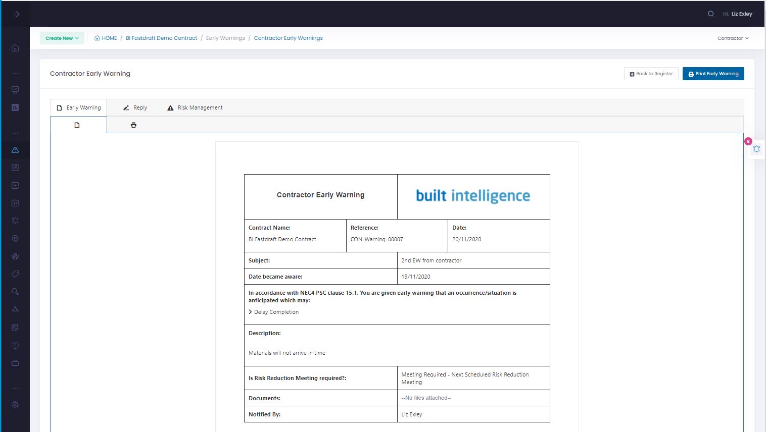
Task: Click the Back to Register button
Action: (x=651, y=73)
